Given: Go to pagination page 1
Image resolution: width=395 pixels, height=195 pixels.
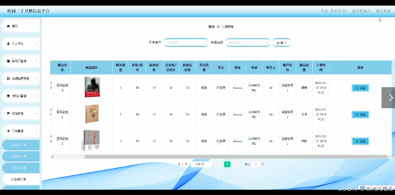Looking at the screenshot, I should tap(227, 164).
